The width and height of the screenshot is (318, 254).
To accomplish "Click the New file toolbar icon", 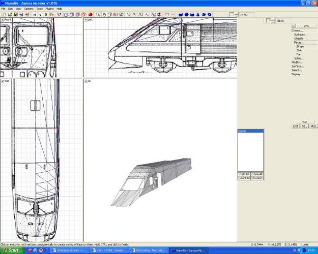I will [4, 15].
